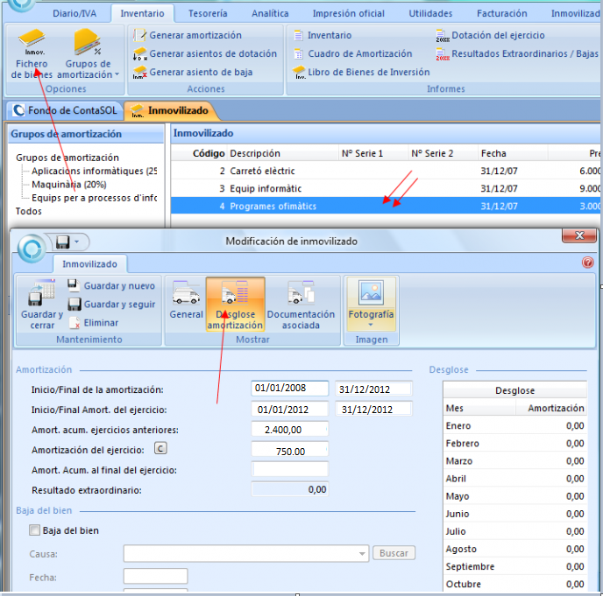This screenshot has height=596, width=603.
Task: Switch to Fondo de ContaSOL tab
Action: tap(64, 111)
